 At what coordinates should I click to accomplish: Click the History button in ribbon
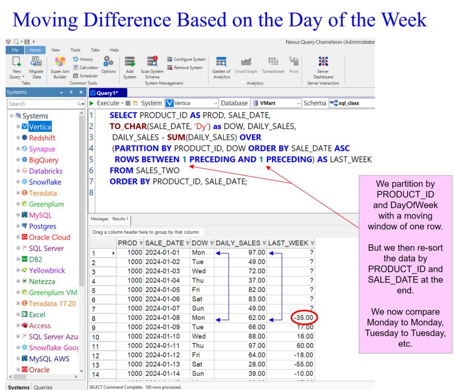coord(83,59)
